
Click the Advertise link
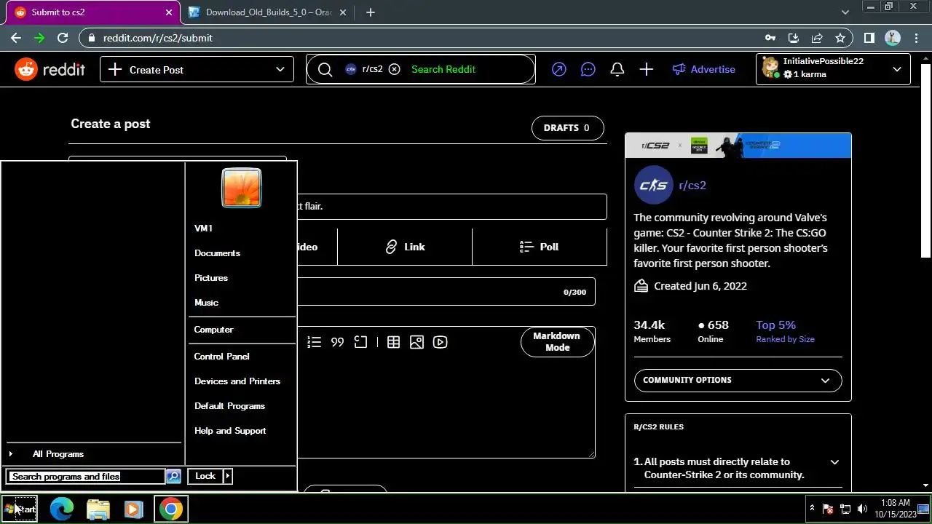pyautogui.click(x=703, y=69)
